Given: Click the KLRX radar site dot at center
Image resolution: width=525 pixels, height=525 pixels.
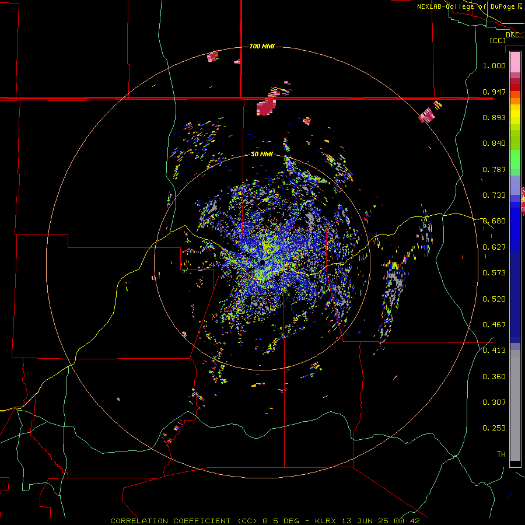Looking at the screenshot, I should [x=262, y=262].
